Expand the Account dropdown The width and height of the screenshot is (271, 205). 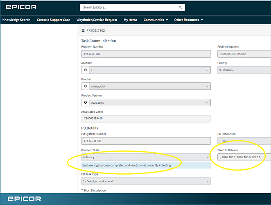click(x=150, y=70)
